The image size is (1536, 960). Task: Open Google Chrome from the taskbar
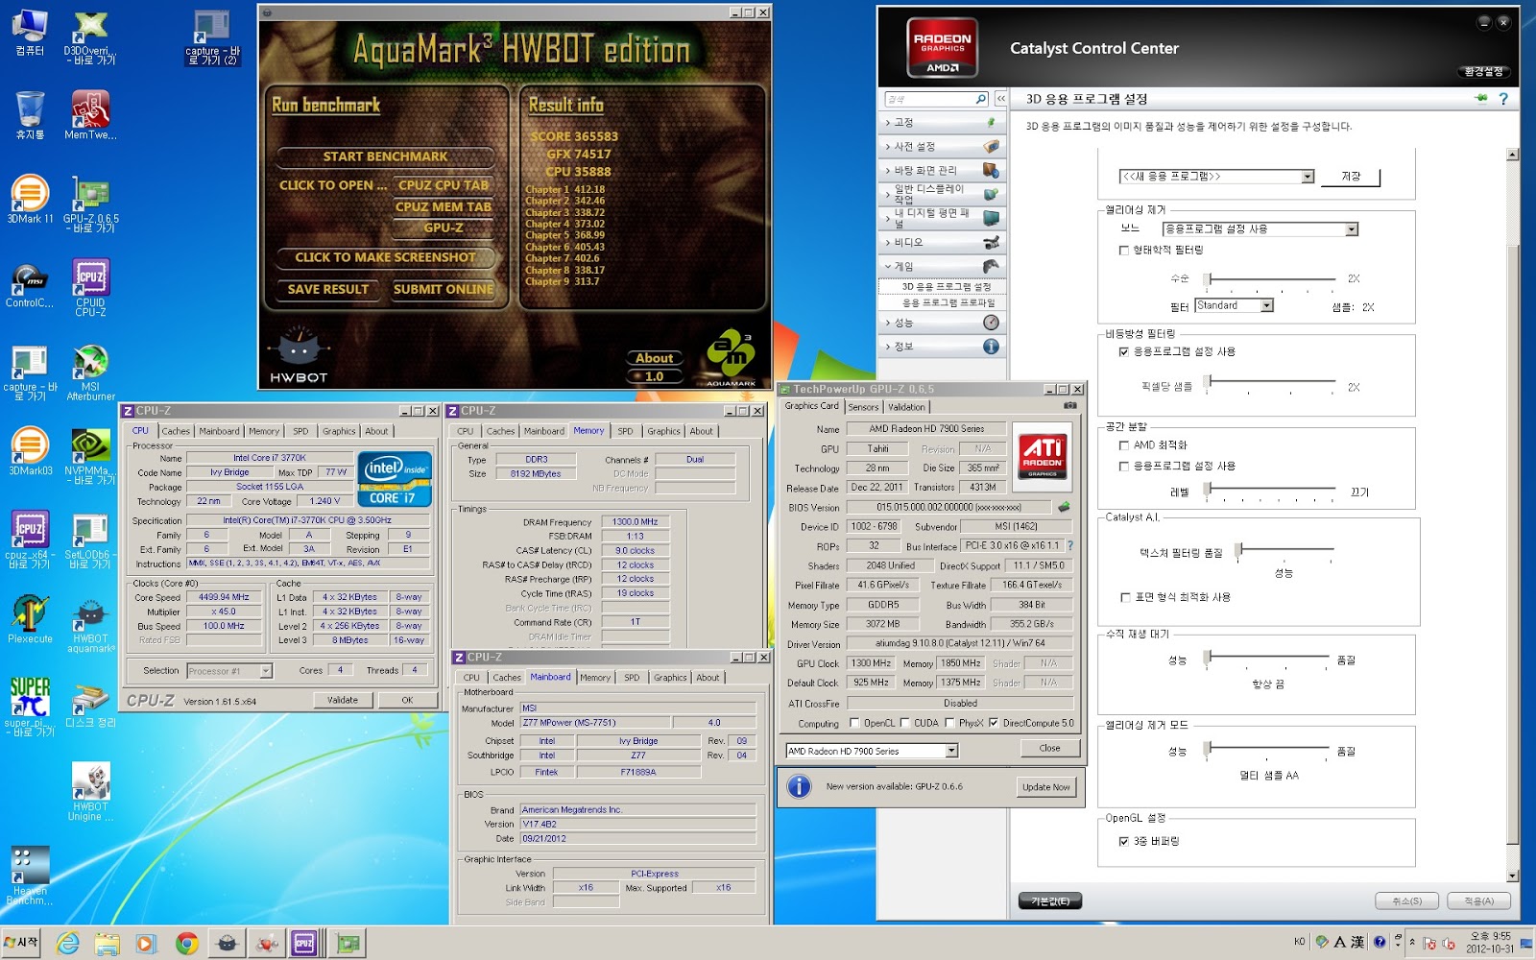(x=186, y=944)
